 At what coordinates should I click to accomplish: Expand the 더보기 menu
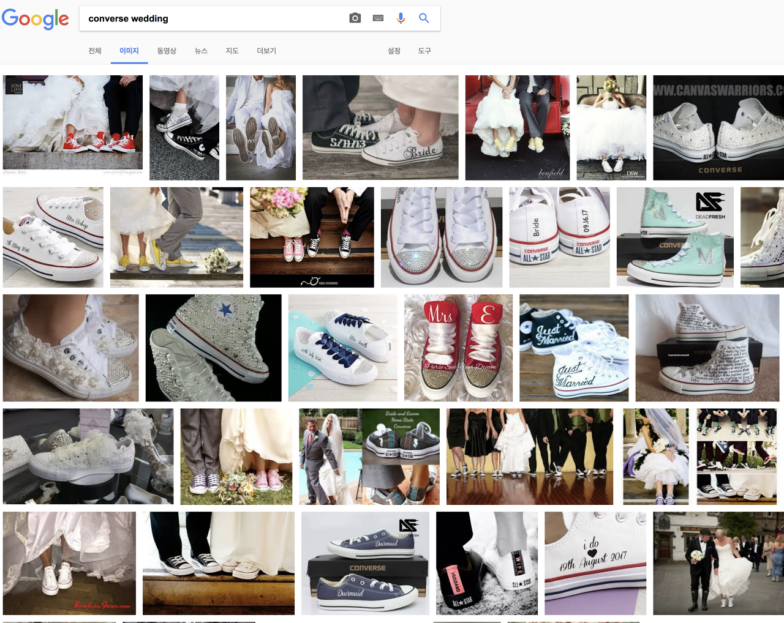point(266,51)
